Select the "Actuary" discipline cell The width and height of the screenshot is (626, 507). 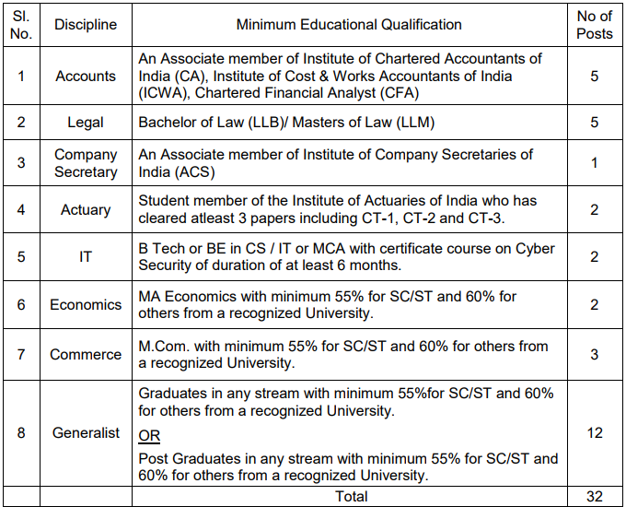pyautogui.click(x=86, y=209)
